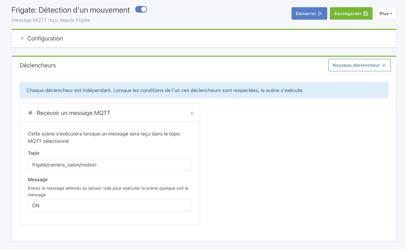Image resolution: width=406 pixels, height=249 pixels.
Task: Start the scene with the Démarrer button
Action: point(309,13)
